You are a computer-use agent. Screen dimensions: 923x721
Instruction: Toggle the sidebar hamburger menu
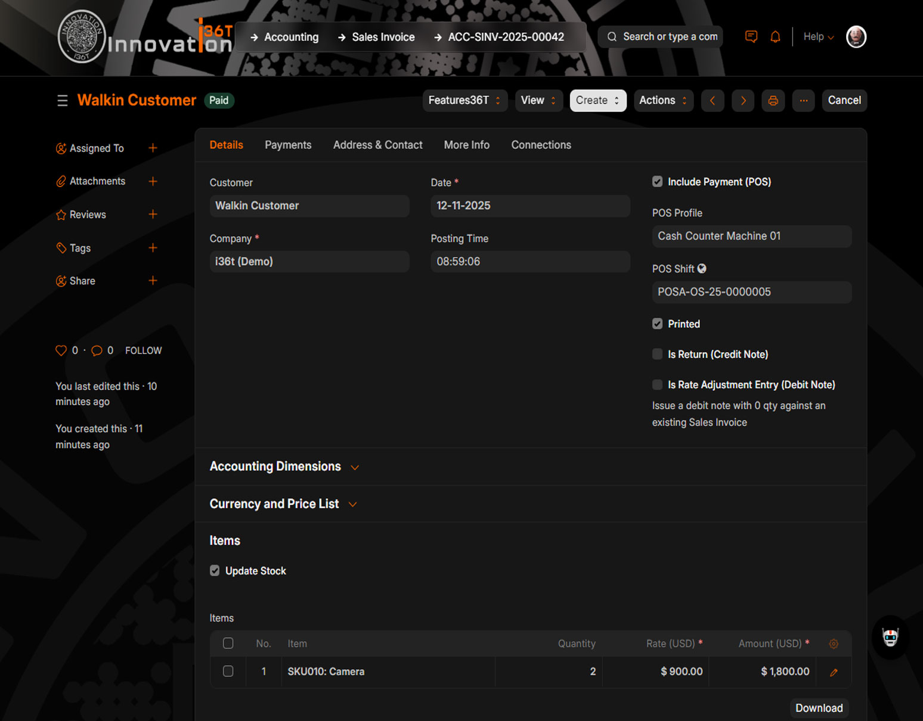pyautogui.click(x=62, y=101)
